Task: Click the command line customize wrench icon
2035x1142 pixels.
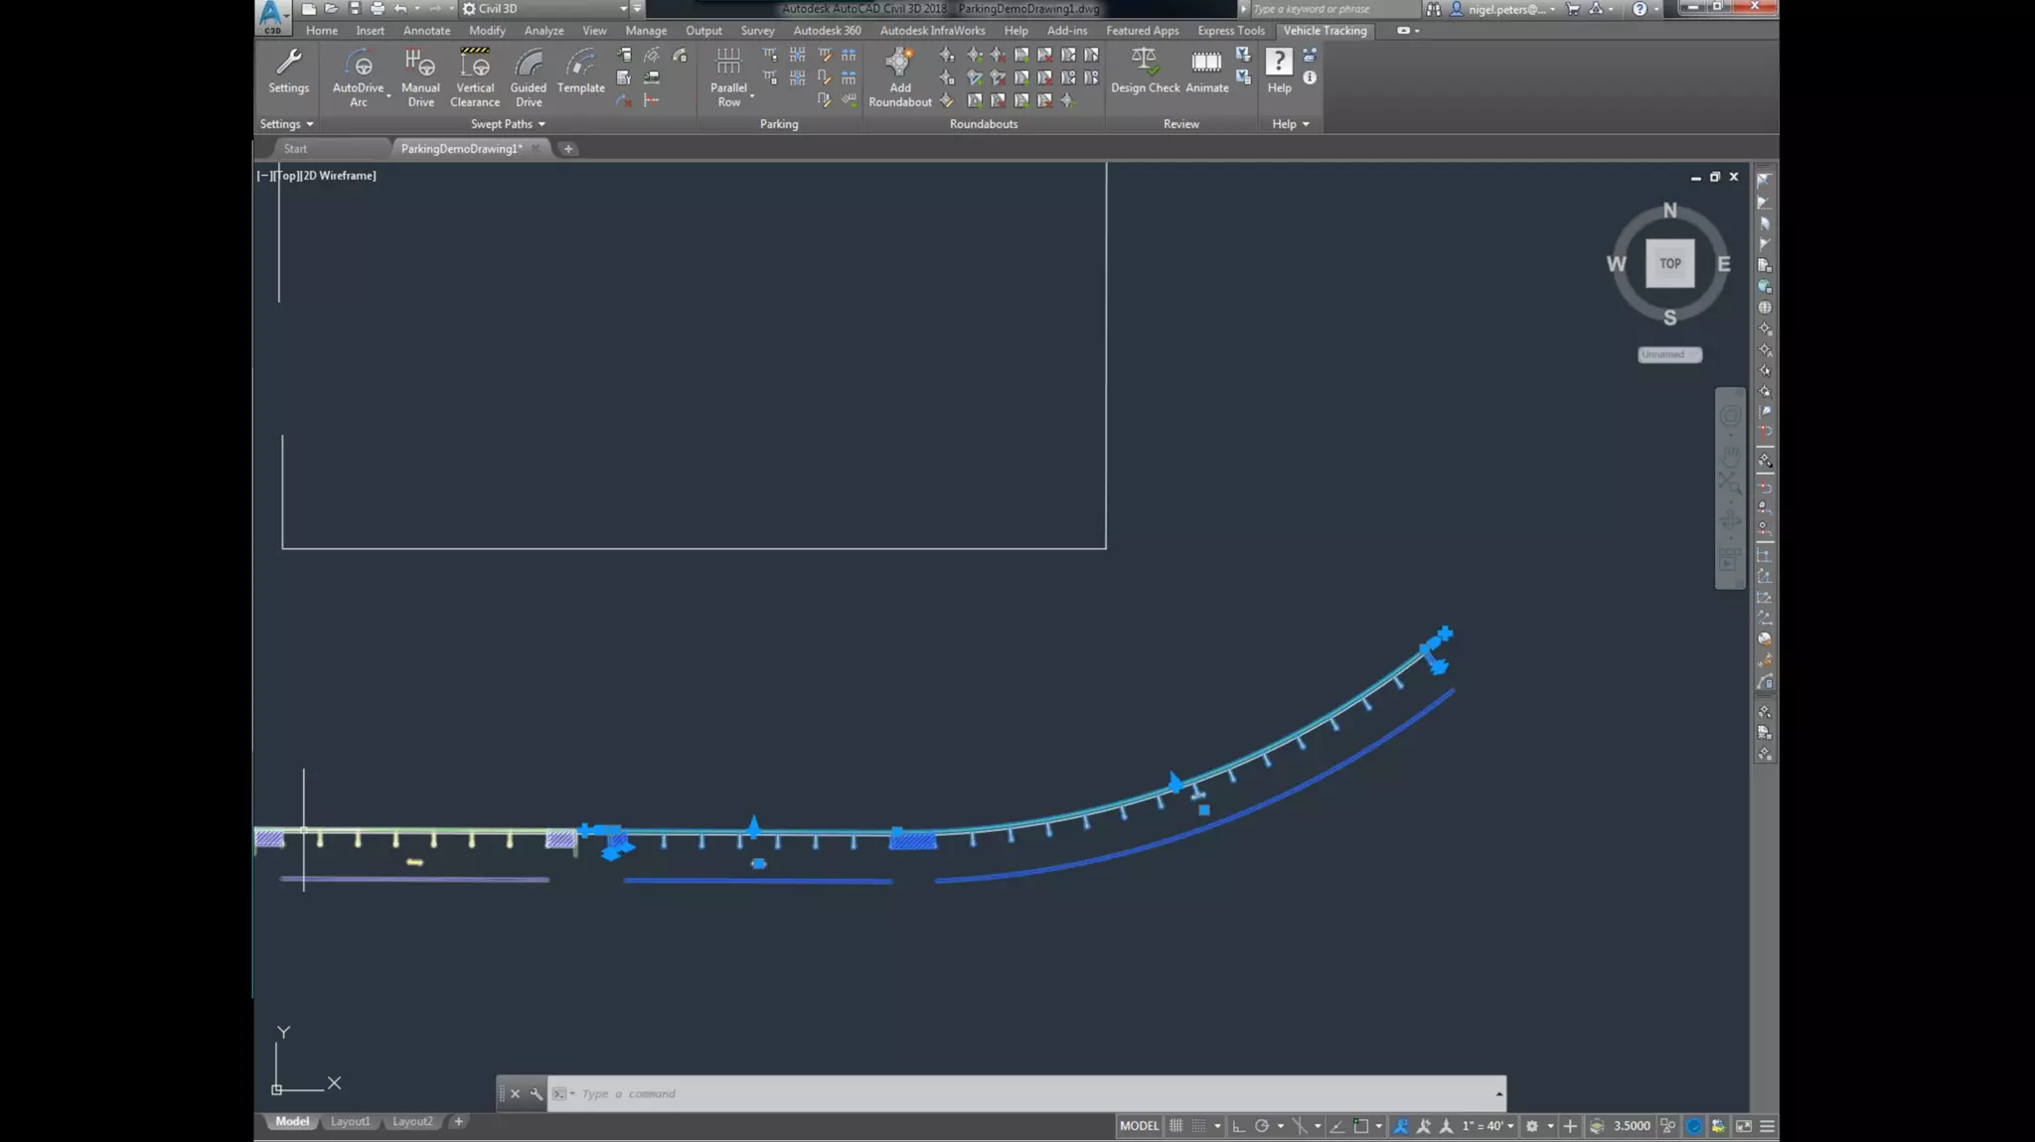Action: click(537, 1094)
